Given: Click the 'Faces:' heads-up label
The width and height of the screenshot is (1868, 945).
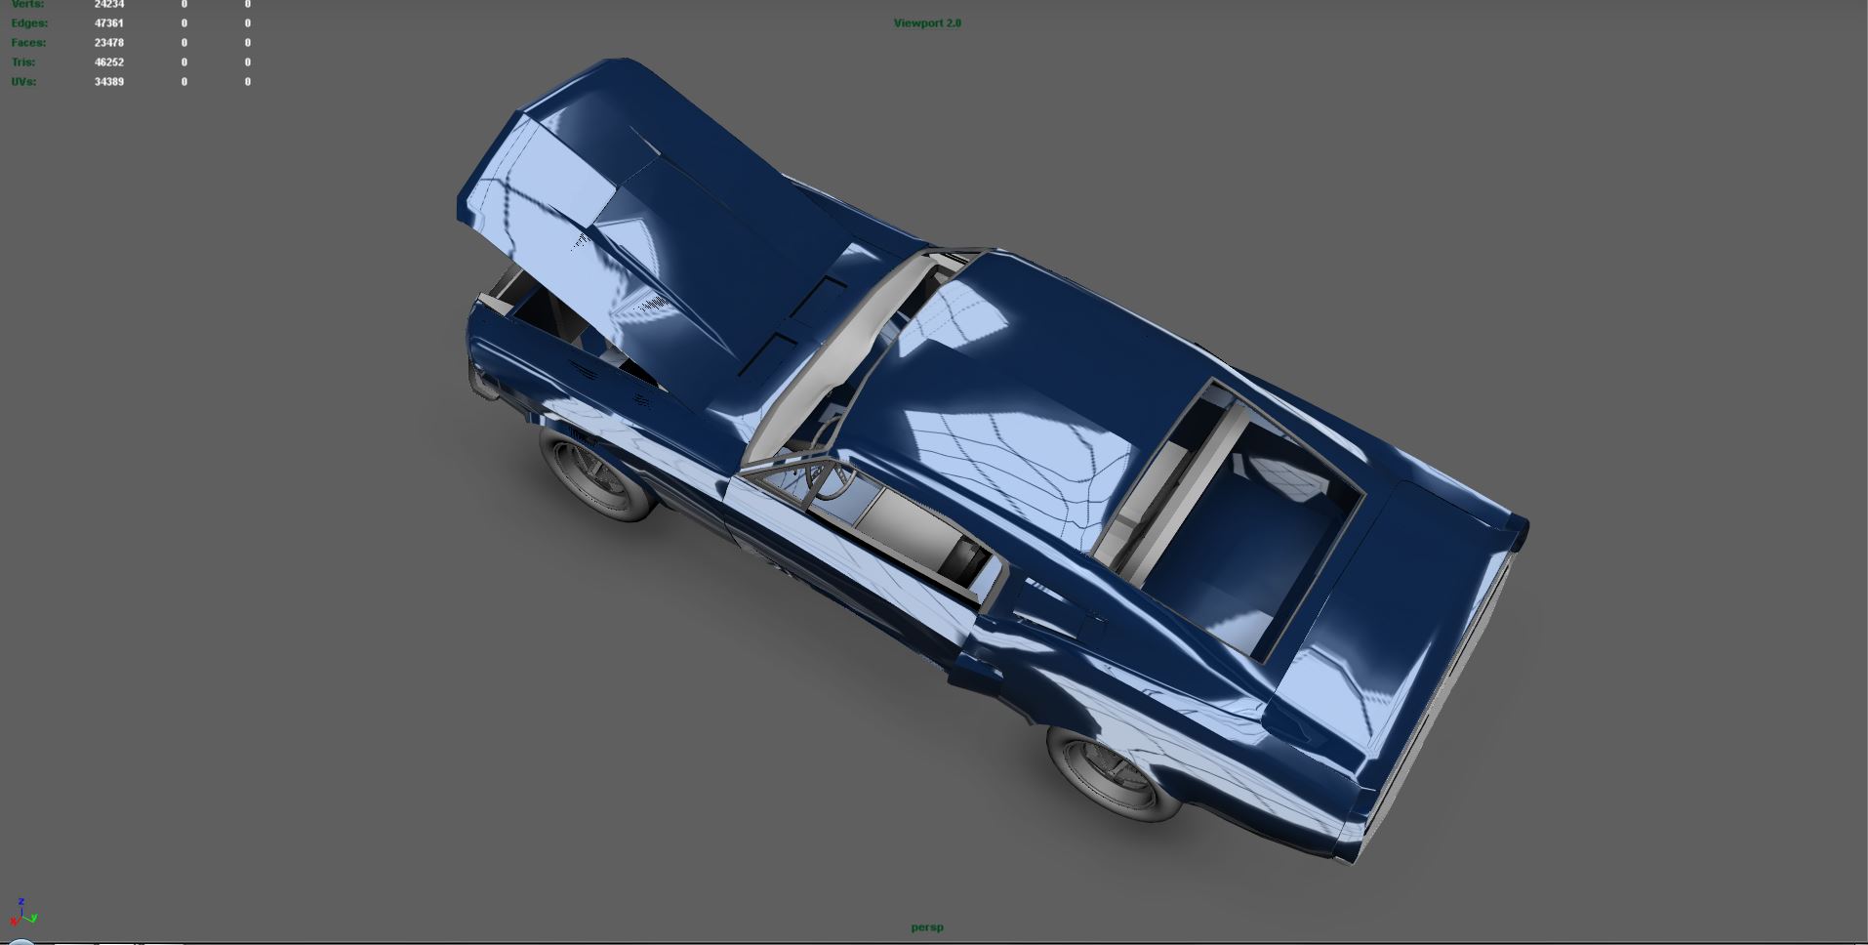Looking at the screenshot, I should [28, 42].
